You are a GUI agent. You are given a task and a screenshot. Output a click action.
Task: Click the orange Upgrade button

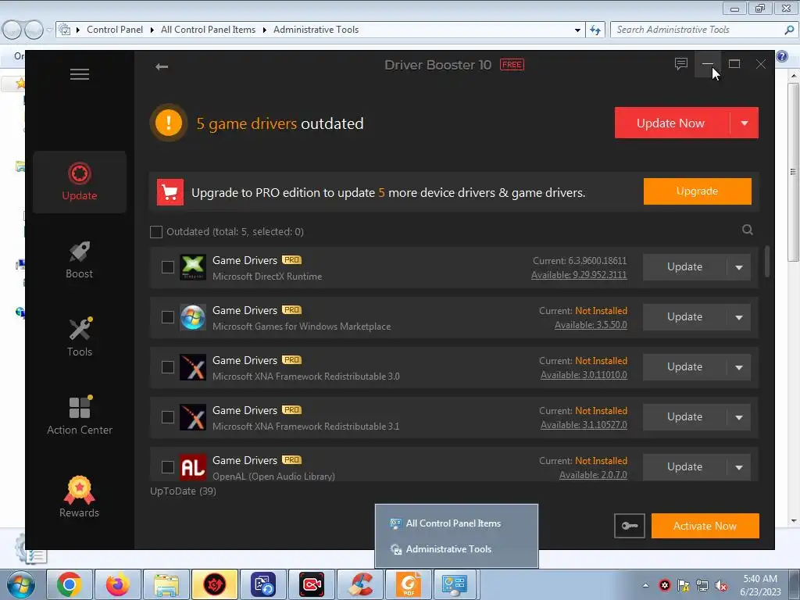point(698,191)
